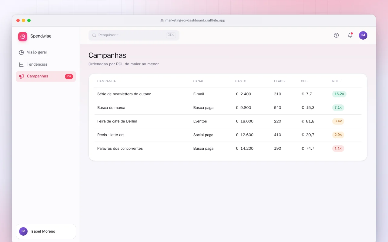Click the Social pago channel cell
Image resolution: width=388 pixels, height=242 pixels.
click(203, 135)
